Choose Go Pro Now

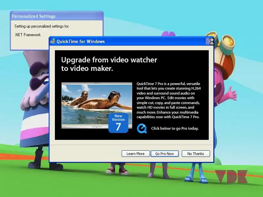click(x=165, y=154)
